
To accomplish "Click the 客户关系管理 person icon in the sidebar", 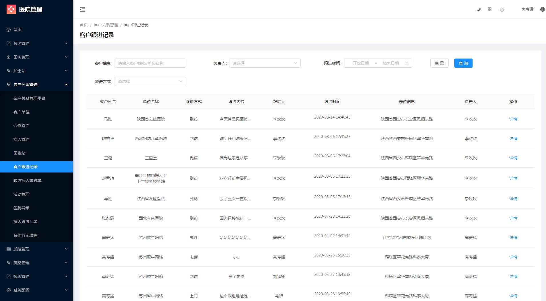I will click(x=9, y=85).
